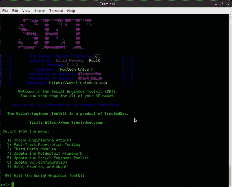Click 'NextGen Unicorn' codename text

click(77, 70)
